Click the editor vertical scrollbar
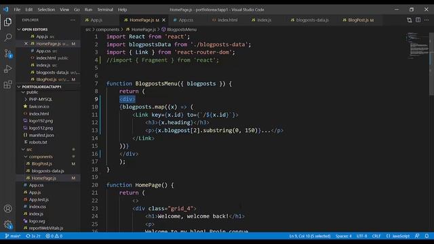The height and width of the screenshot is (244, 434). point(431,64)
